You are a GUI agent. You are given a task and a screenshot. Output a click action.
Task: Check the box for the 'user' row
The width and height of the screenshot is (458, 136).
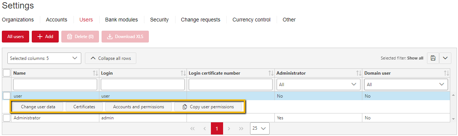(x=7, y=96)
